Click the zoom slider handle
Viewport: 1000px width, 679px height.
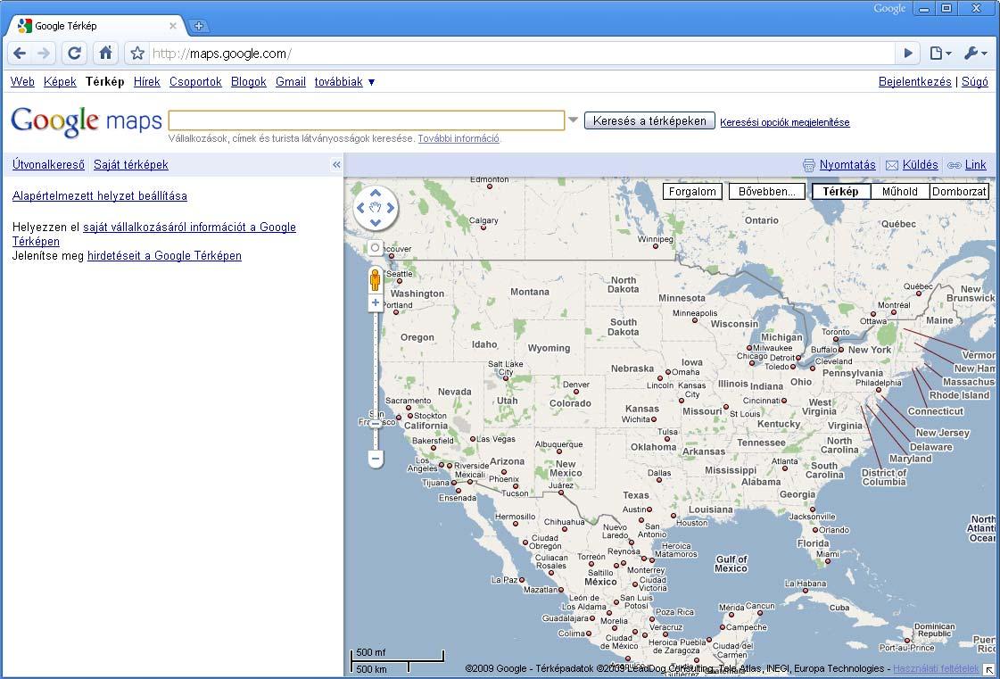click(376, 423)
